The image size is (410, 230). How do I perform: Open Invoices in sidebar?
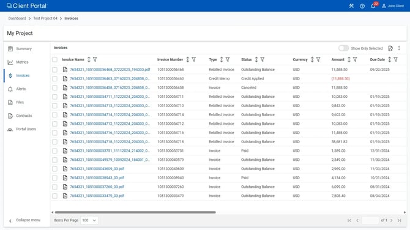26,75
